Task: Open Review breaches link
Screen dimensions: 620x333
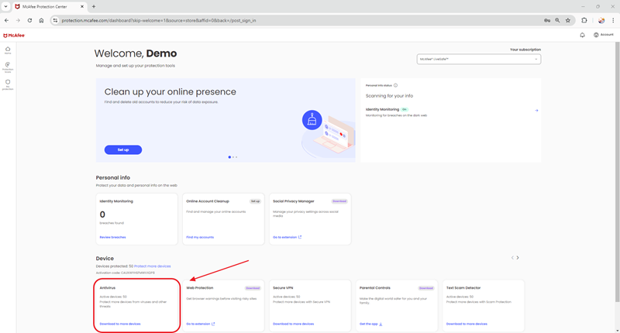Action: 112,237
